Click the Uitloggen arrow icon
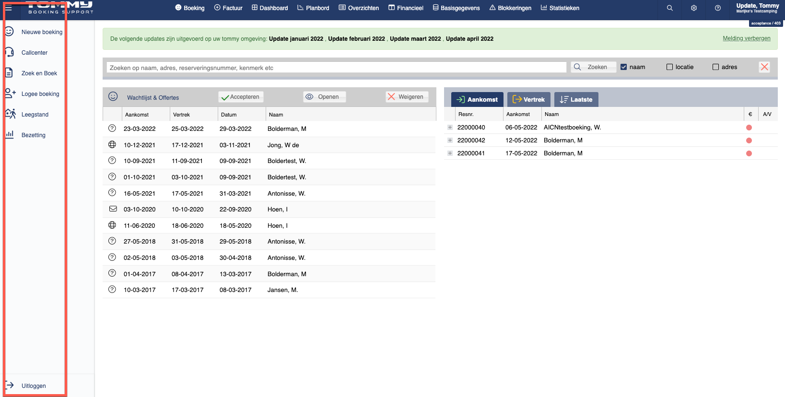 (x=10, y=385)
